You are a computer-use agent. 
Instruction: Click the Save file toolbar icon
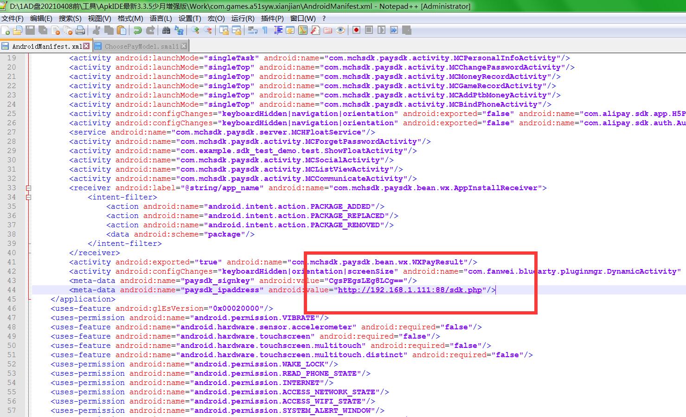click(30, 31)
